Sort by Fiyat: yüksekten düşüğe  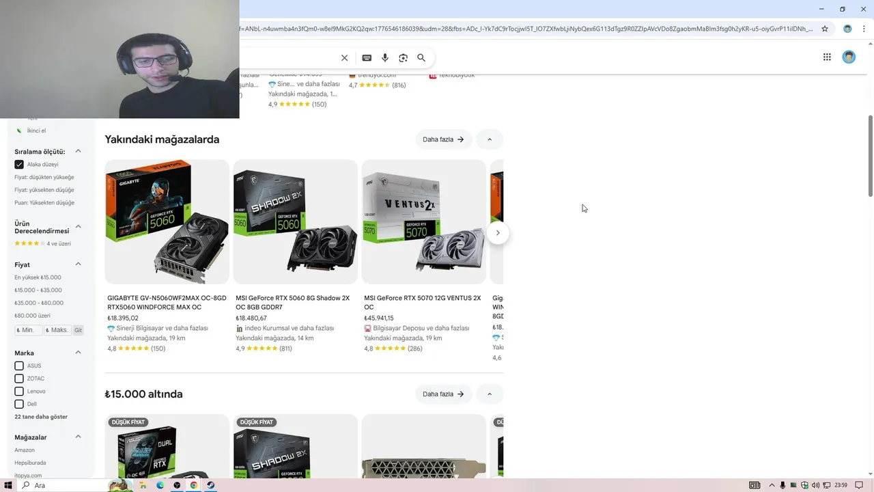pos(44,190)
